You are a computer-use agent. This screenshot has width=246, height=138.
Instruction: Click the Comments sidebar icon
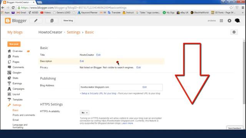(x=9, y=67)
